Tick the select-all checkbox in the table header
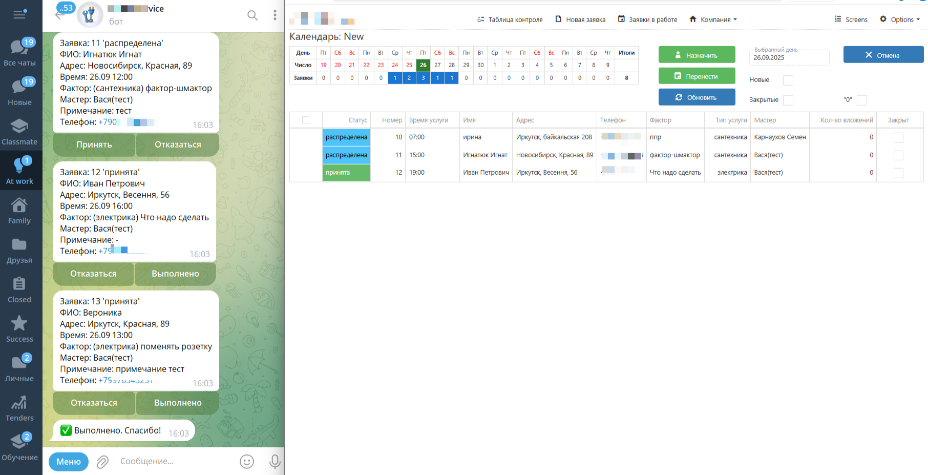This screenshot has height=475, width=928. click(x=306, y=120)
